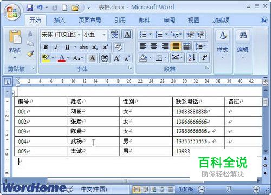271x195 pixels.
Task: Open the font size combo box 小五
Action: 94,35
